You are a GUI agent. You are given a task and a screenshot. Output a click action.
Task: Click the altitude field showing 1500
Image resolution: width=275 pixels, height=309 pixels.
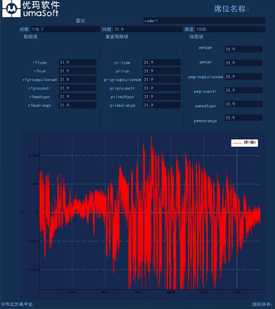point(230,29)
